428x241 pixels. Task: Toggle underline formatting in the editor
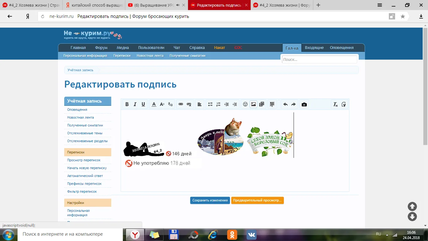coord(143,104)
